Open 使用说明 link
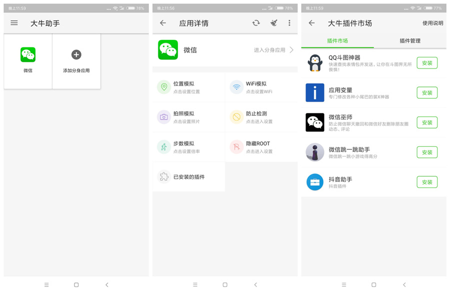450x297 pixels. 432,23
